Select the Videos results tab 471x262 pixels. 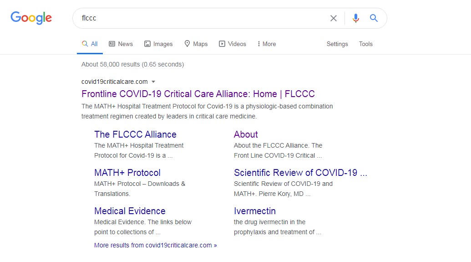[x=233, y=44]
